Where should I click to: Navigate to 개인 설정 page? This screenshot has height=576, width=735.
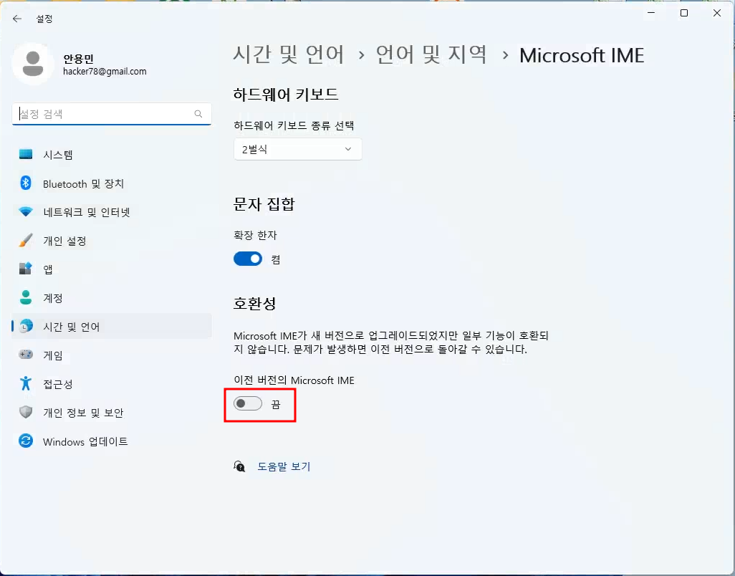pyautogui.click(x=112, y=241)
